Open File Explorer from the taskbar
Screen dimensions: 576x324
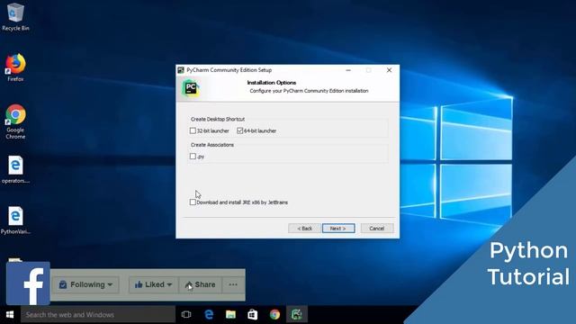(230, 314)
